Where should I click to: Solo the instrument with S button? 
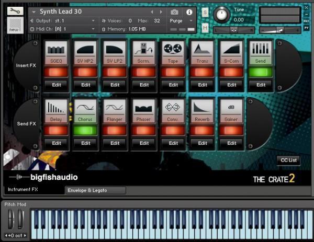click(205, 11)
